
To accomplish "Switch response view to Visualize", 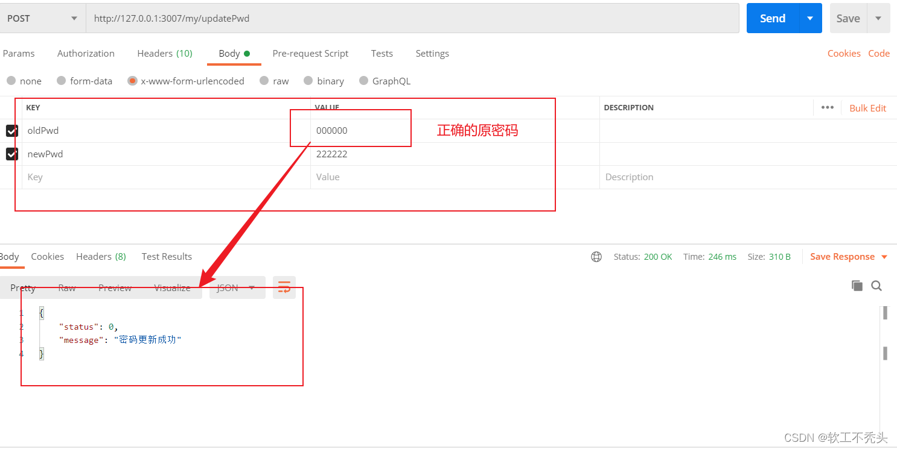I will [172, 287].
